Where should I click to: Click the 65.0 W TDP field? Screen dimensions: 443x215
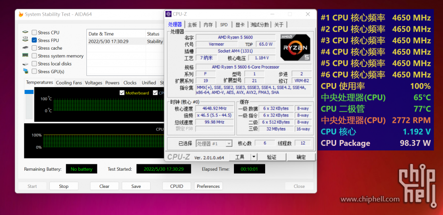pyautogui.click(x=266, y=44)
